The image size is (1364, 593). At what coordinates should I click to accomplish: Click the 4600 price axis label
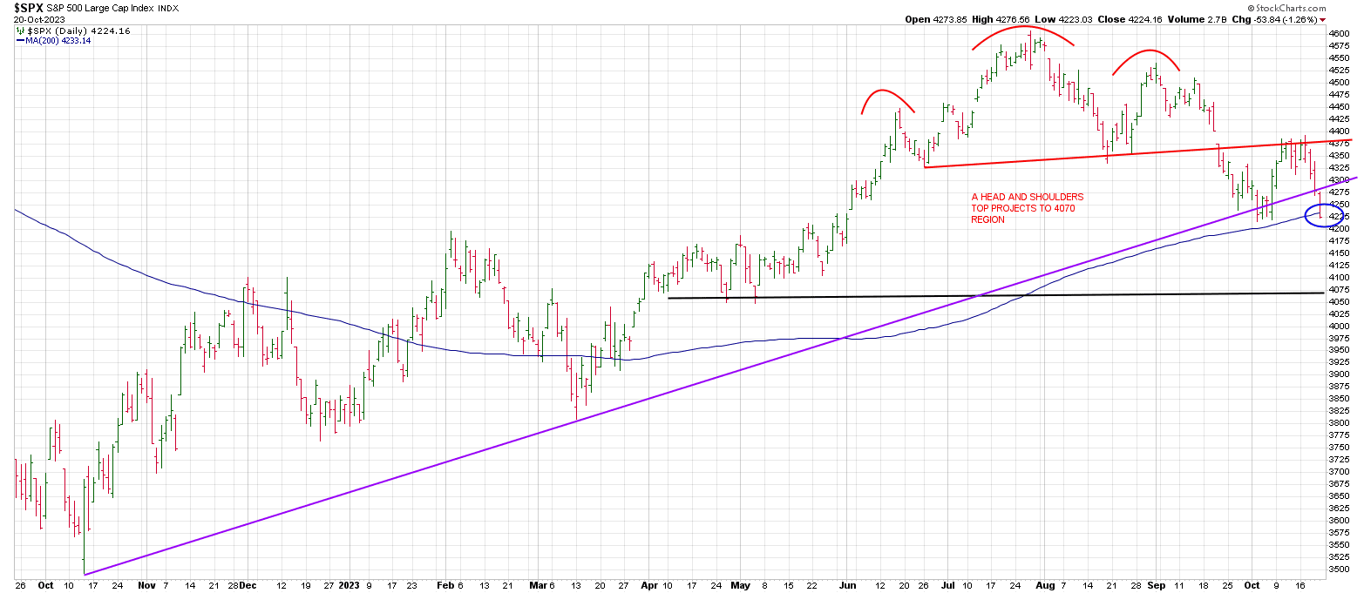tap(1338, 33)
